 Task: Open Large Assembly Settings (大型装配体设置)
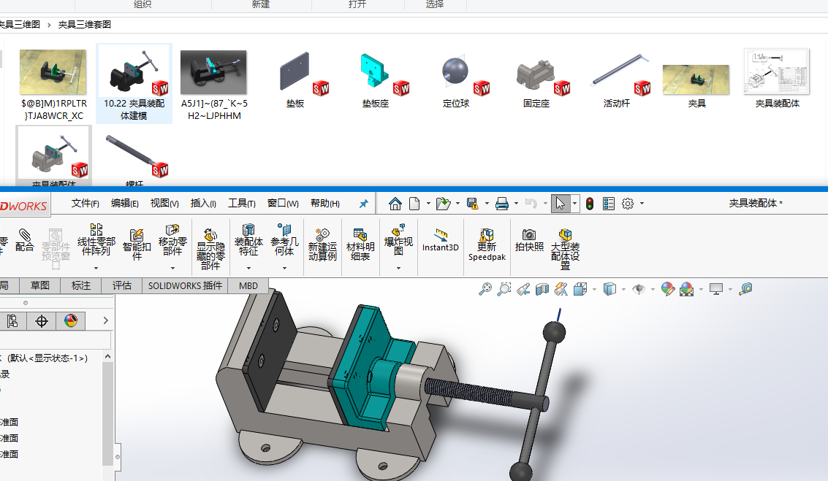(565, 249)
